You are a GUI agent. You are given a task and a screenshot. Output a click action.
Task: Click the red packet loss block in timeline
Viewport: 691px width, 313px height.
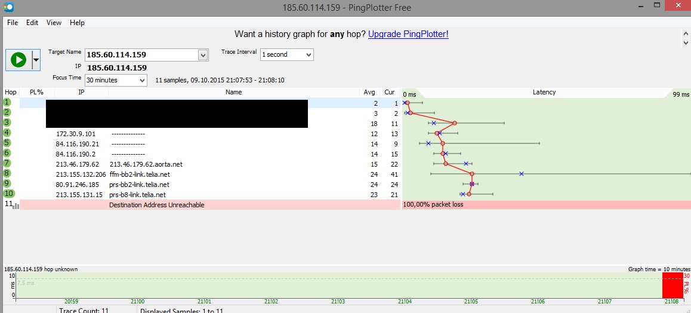click(673, 286)
